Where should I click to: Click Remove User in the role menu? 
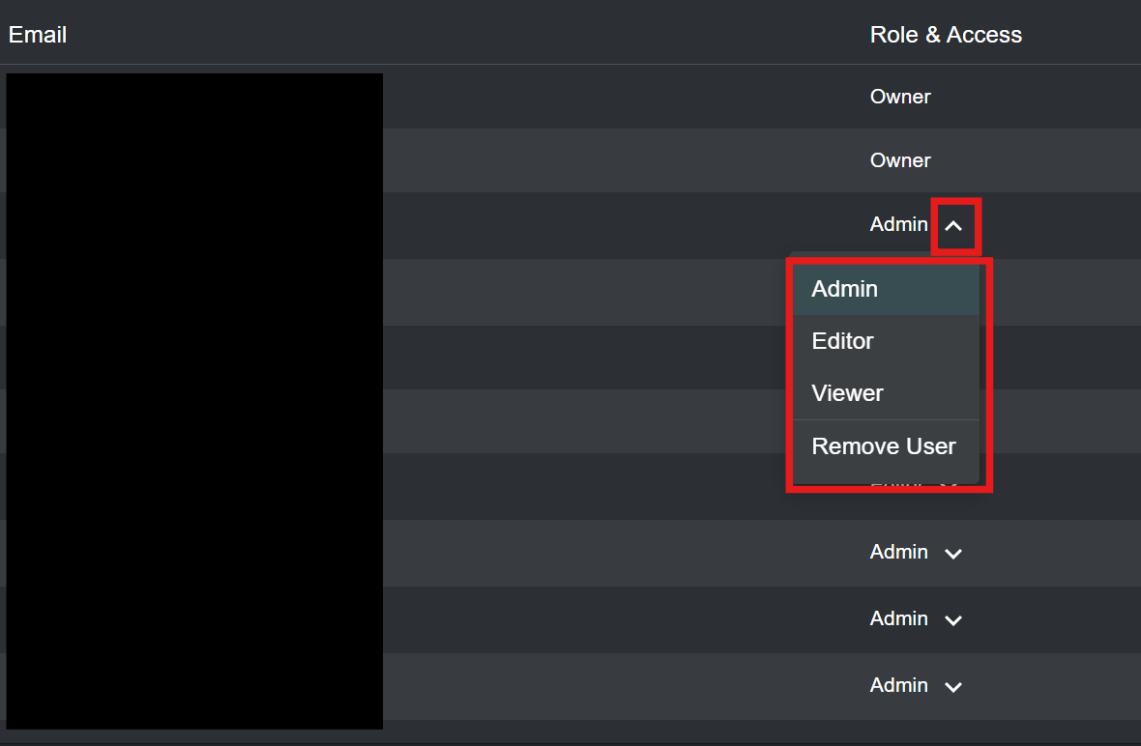(884, 446)
